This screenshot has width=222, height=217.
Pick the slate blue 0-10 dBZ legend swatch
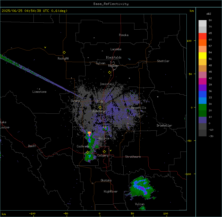coord(202,120)
